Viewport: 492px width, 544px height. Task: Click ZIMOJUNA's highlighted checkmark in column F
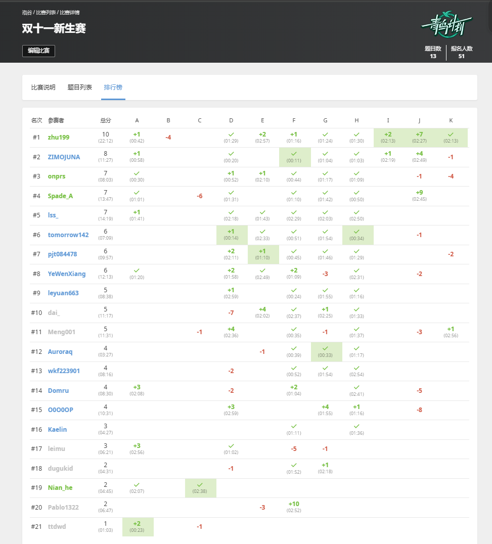pos(294,154)
